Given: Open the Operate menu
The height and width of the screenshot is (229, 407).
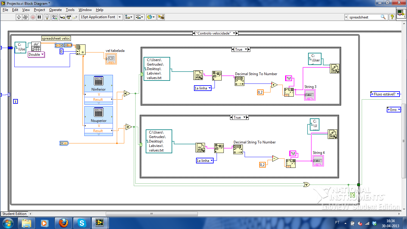Looking at the screenshot, I should pyautogui.click(x=55, y=10).
